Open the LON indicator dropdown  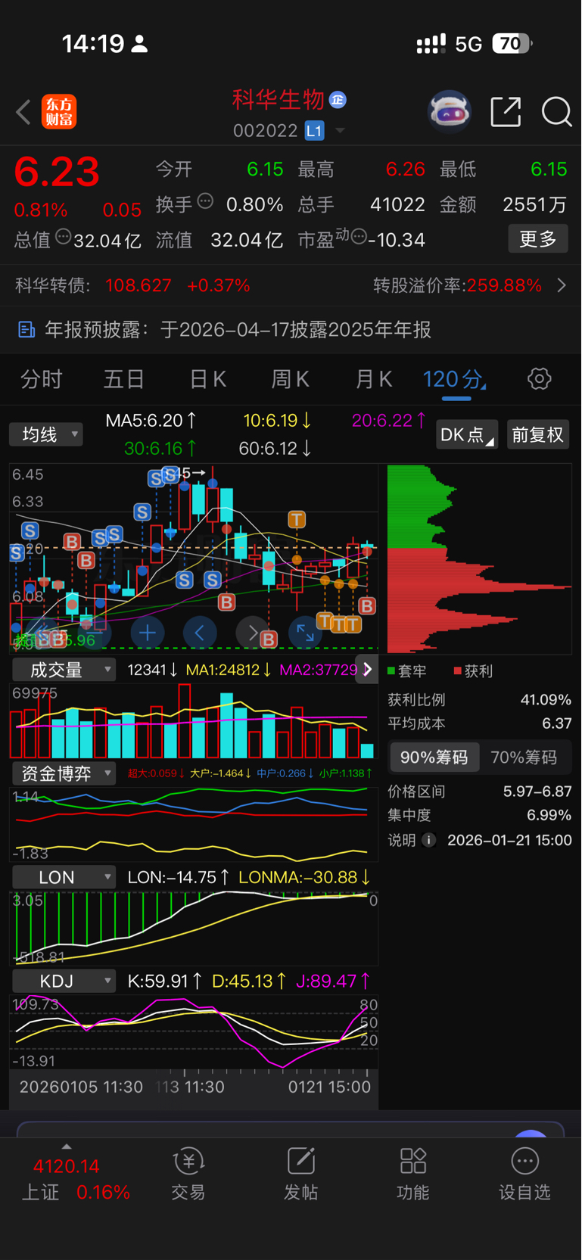click(64, 877)
